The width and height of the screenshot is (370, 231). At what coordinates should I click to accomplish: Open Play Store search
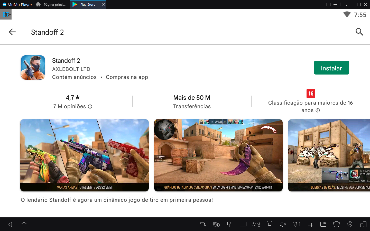click(x=359, y=32)
